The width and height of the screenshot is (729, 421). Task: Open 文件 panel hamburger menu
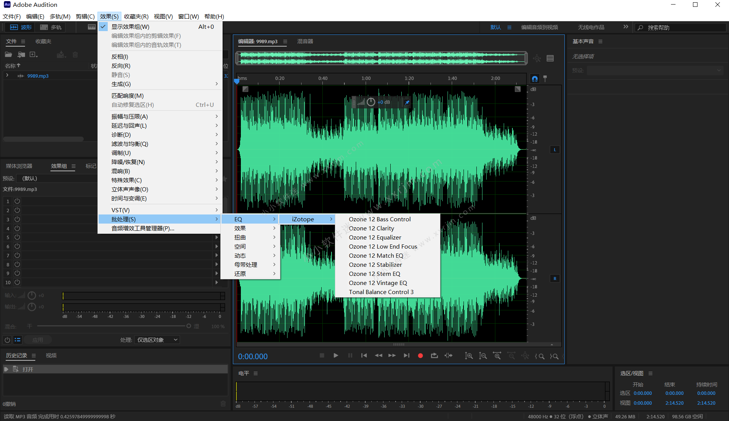[x=23, y=41]
